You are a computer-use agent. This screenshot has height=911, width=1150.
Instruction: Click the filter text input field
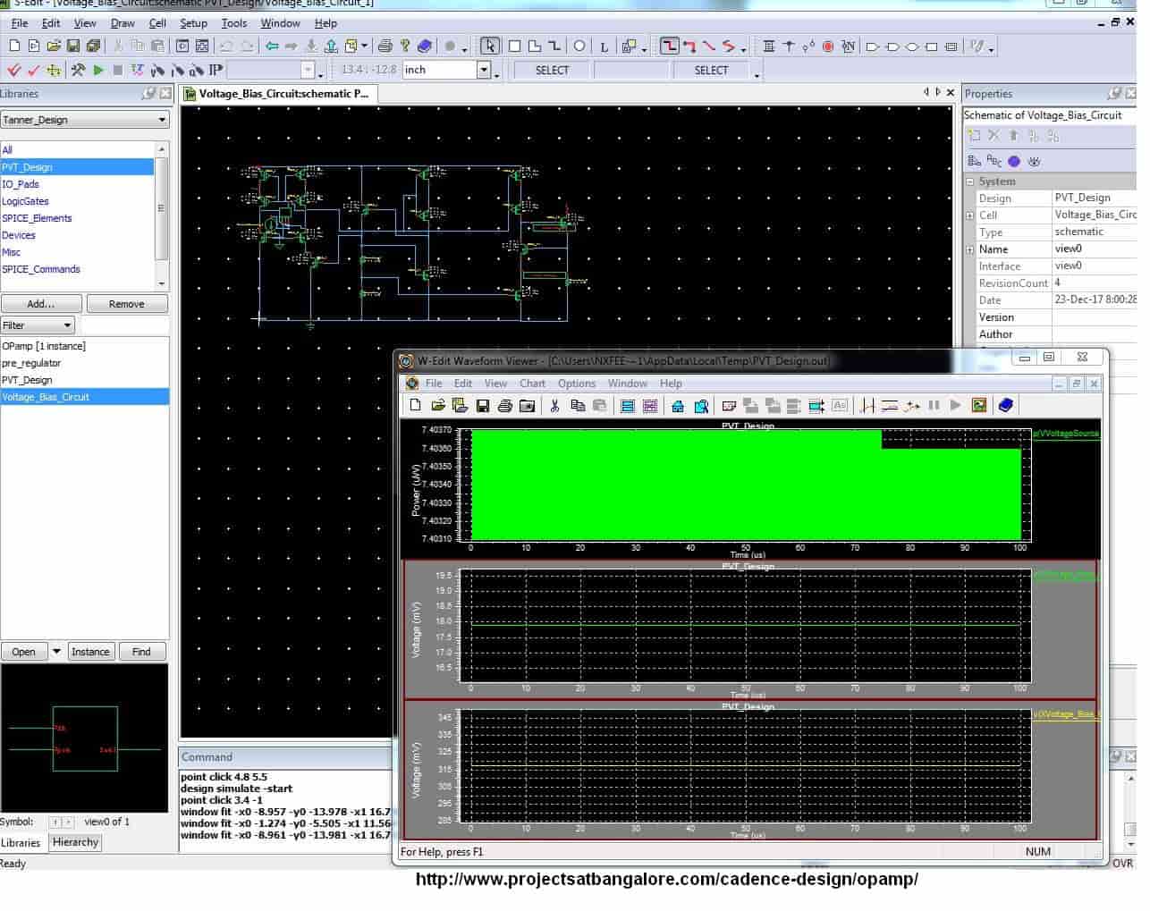124,325
